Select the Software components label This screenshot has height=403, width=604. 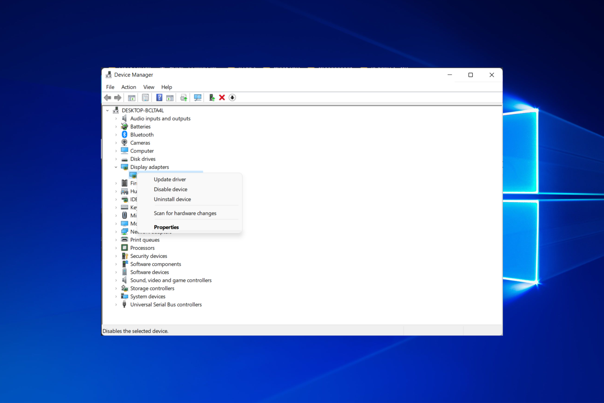[156, 264]
